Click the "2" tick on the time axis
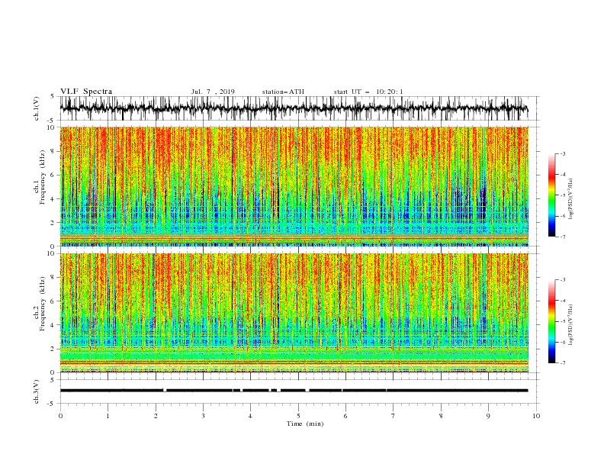 click(x=156, y=416)
